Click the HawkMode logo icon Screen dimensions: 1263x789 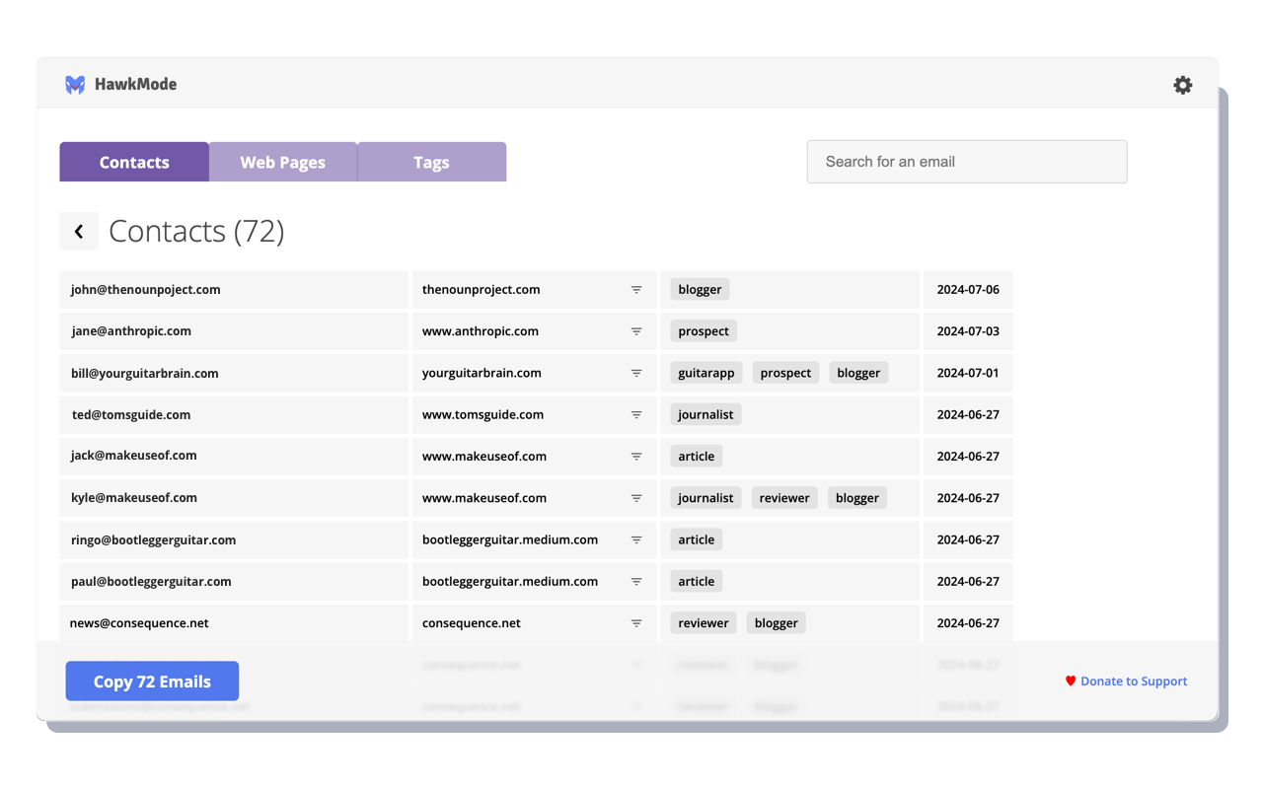[x=74, y=85]
